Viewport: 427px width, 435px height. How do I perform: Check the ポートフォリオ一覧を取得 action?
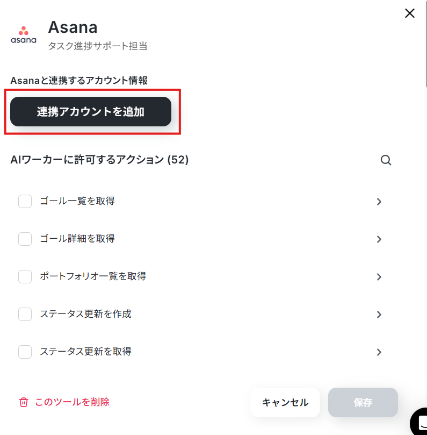pos(25,276)
